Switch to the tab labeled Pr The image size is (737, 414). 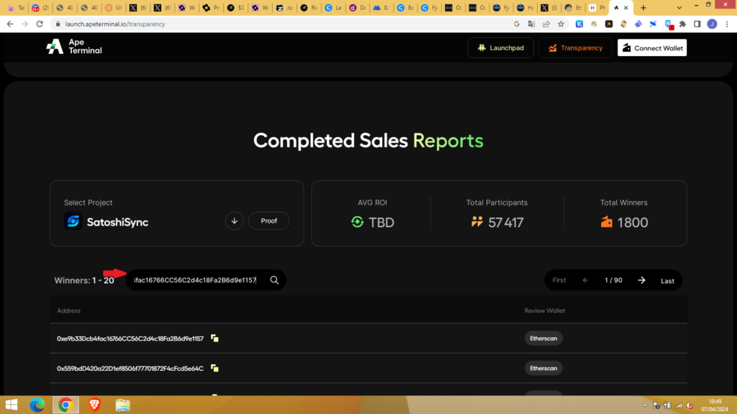(x=211, y=7)
